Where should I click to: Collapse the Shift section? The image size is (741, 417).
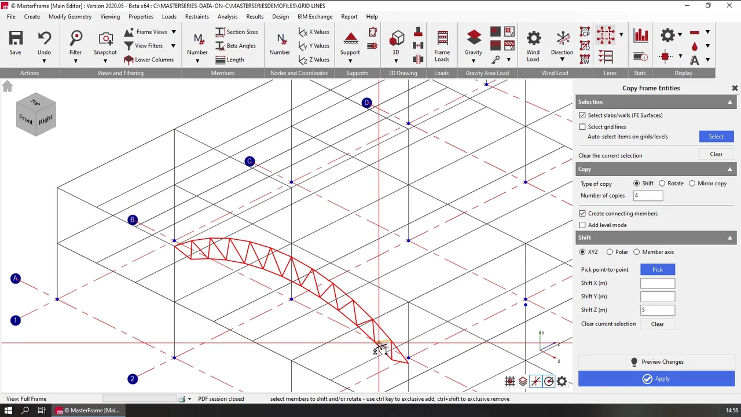click(x=730, y=238)
